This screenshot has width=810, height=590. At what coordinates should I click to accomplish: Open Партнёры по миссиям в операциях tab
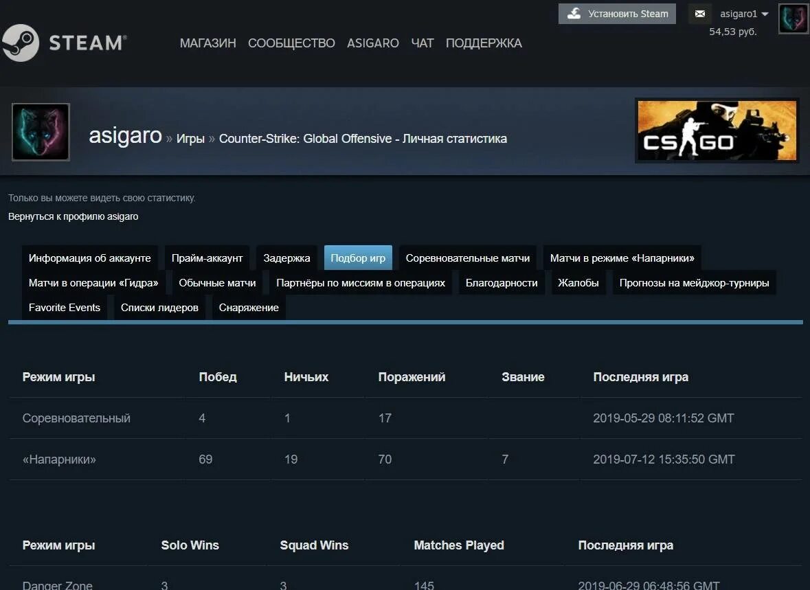point(361,282)
